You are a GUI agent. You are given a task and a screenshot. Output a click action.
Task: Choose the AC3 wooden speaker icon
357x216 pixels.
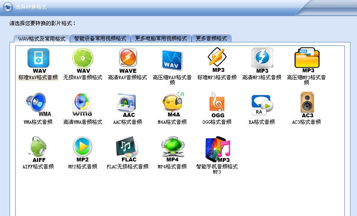[x=307, y=105]
